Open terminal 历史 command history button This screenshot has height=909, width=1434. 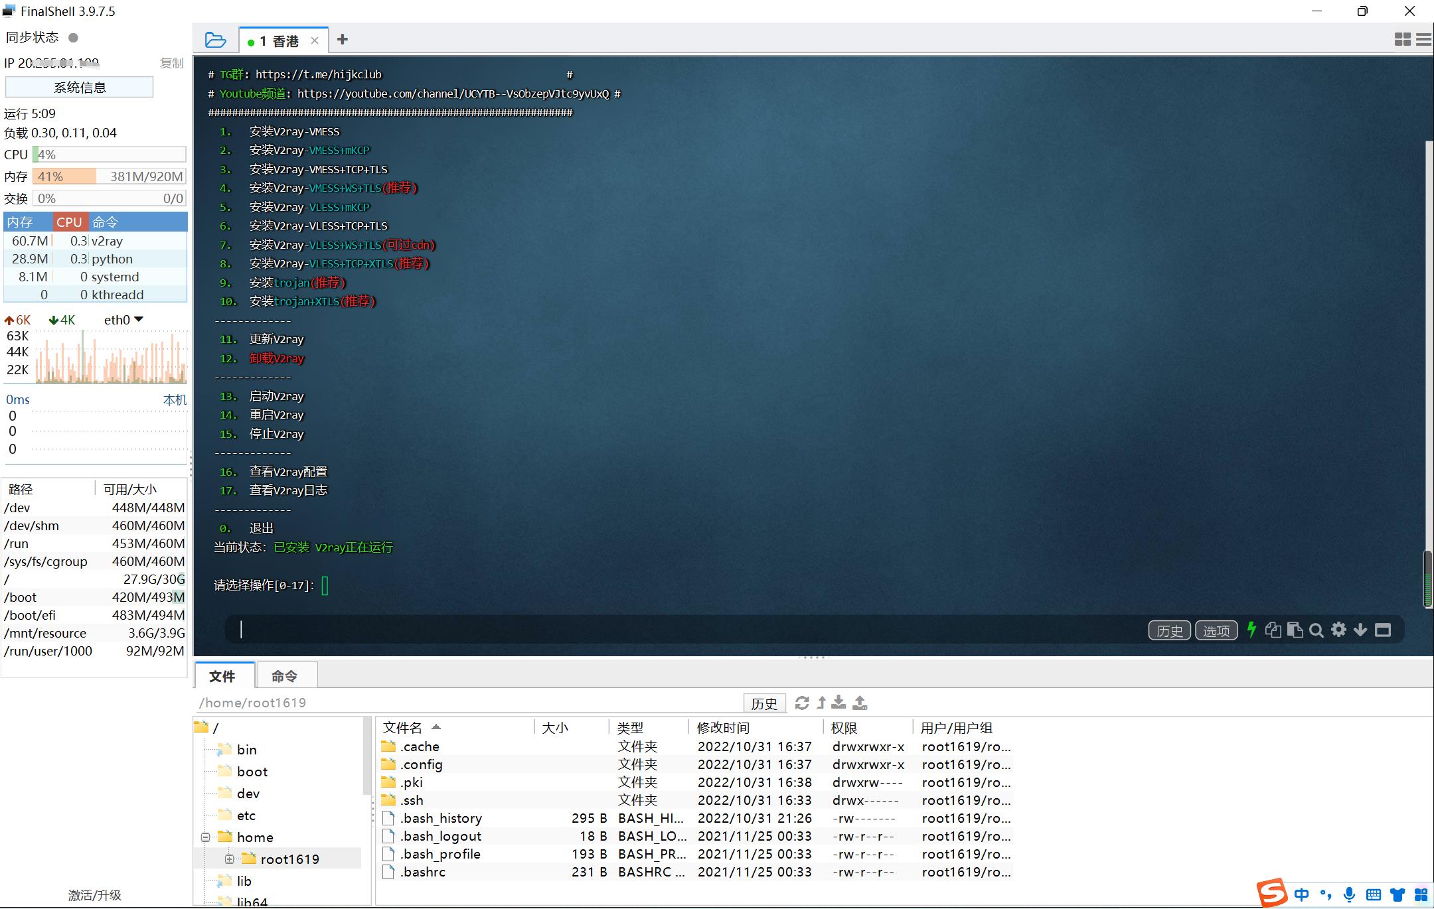point(1169,630)
